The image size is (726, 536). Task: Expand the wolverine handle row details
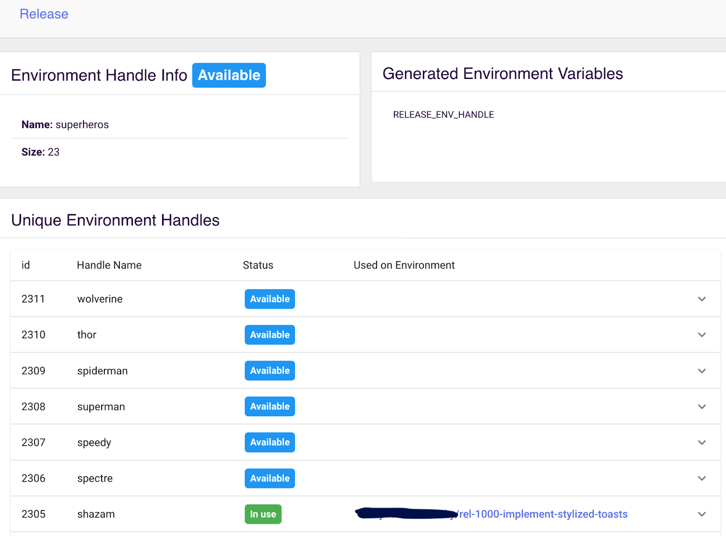[701, 299]
